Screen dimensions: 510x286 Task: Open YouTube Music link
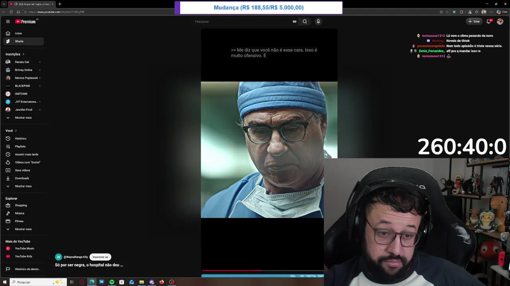point(24,248)
